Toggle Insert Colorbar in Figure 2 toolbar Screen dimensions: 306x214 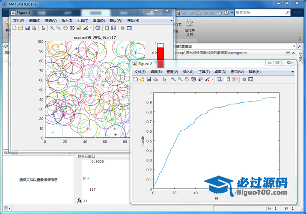228,79
